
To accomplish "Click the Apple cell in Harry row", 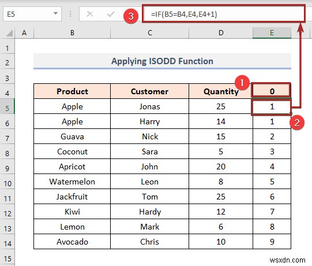I will 72,121.
